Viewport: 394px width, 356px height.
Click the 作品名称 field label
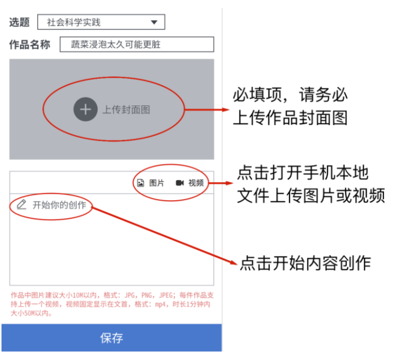29,45
